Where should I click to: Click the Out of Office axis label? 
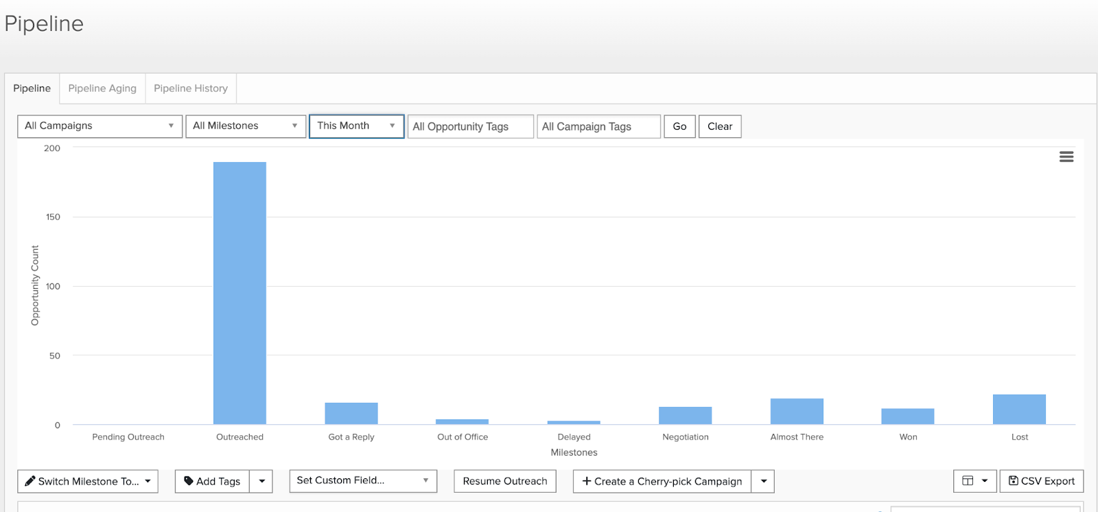[x=463, y=437]
